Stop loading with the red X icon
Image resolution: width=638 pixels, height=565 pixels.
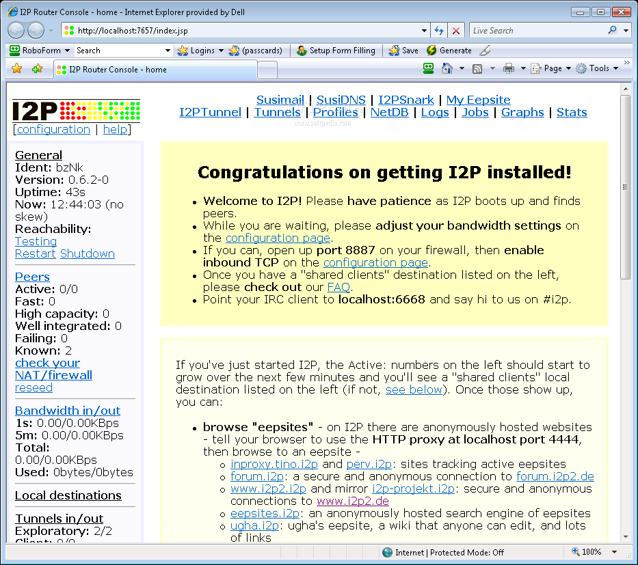456,31
